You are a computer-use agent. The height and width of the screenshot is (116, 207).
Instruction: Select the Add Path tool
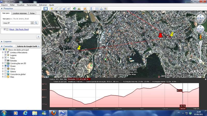tap(60, 9)
